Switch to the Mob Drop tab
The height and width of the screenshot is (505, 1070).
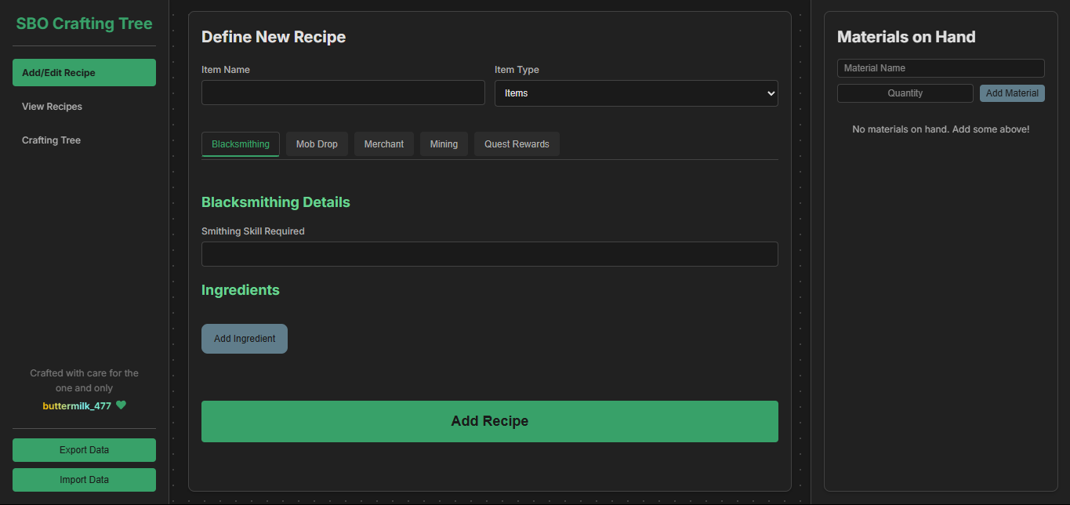[317, 144]
